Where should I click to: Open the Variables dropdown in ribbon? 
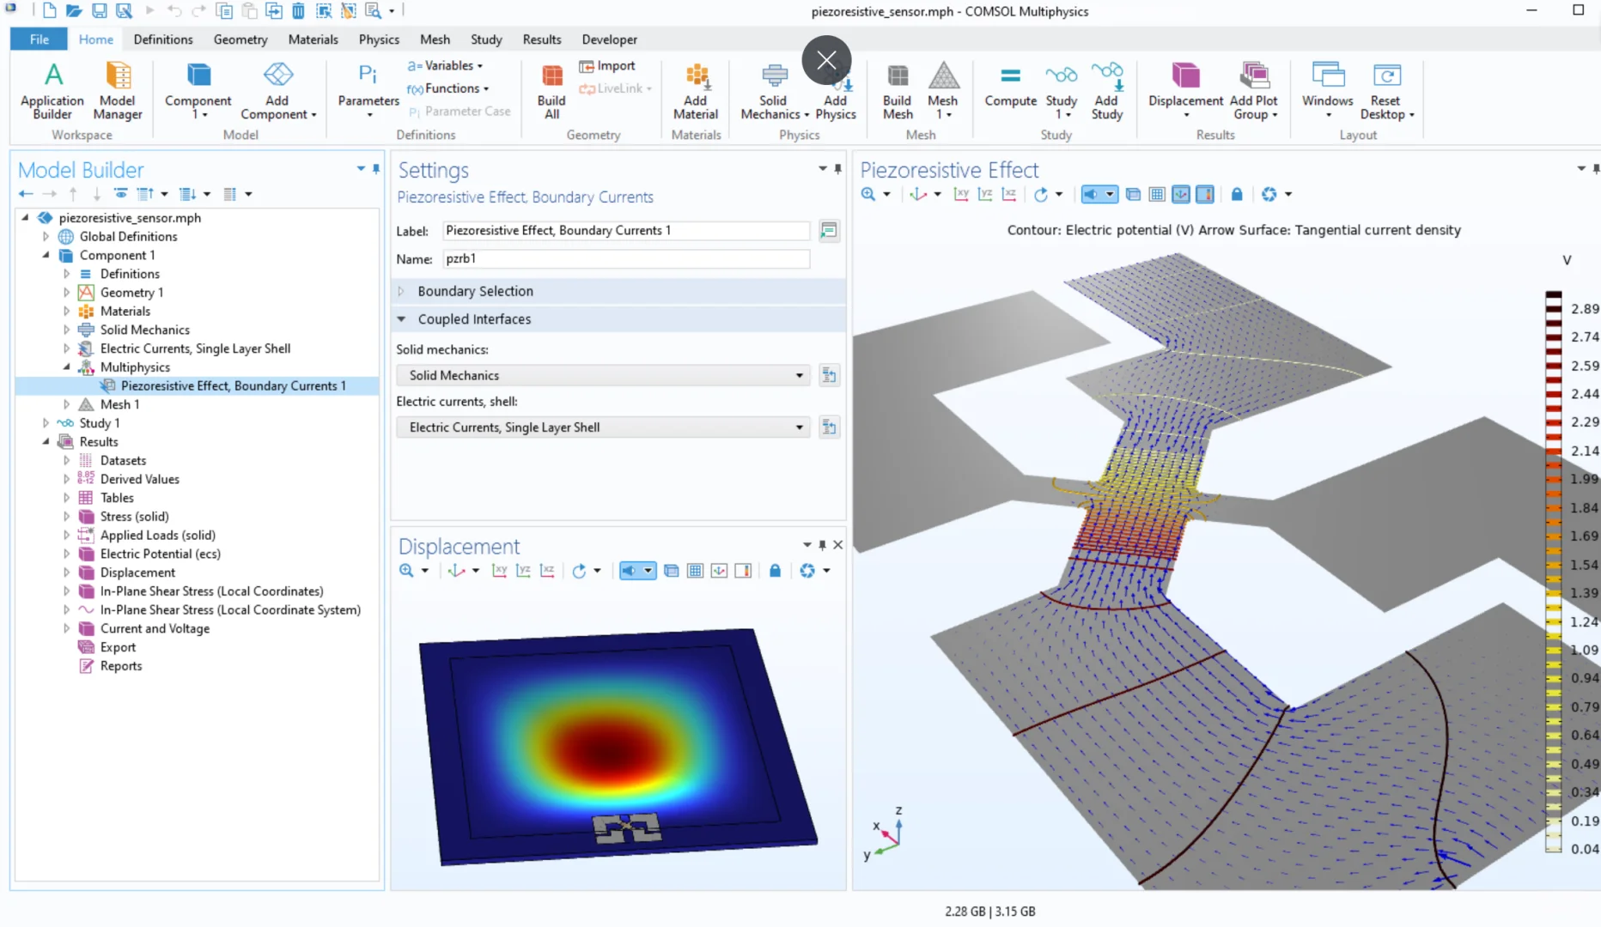(445, 65)
